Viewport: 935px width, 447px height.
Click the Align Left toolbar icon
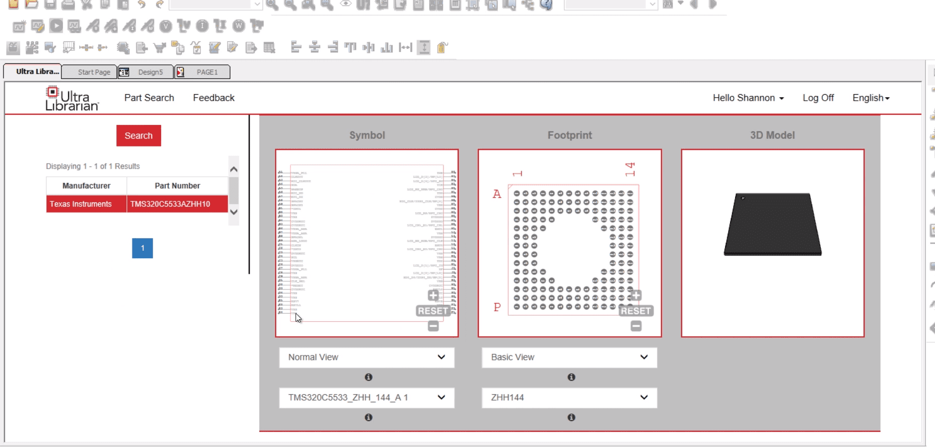point(296,47)
